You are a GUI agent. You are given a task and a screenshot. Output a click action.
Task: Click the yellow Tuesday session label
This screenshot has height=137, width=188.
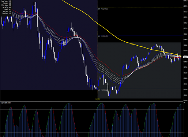click(98, 99)
